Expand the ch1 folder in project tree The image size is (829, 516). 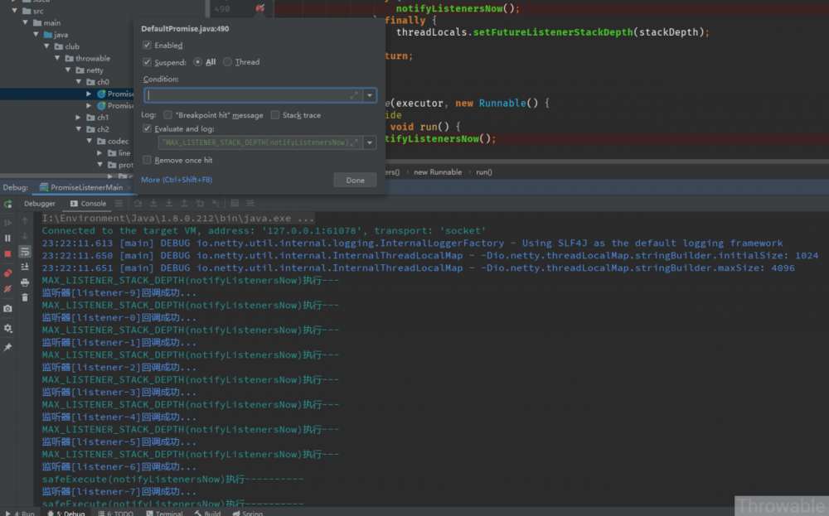click(79, 118)
